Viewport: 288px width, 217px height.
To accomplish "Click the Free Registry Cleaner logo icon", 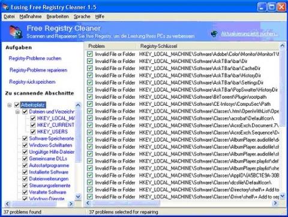I will pos(16,32).
